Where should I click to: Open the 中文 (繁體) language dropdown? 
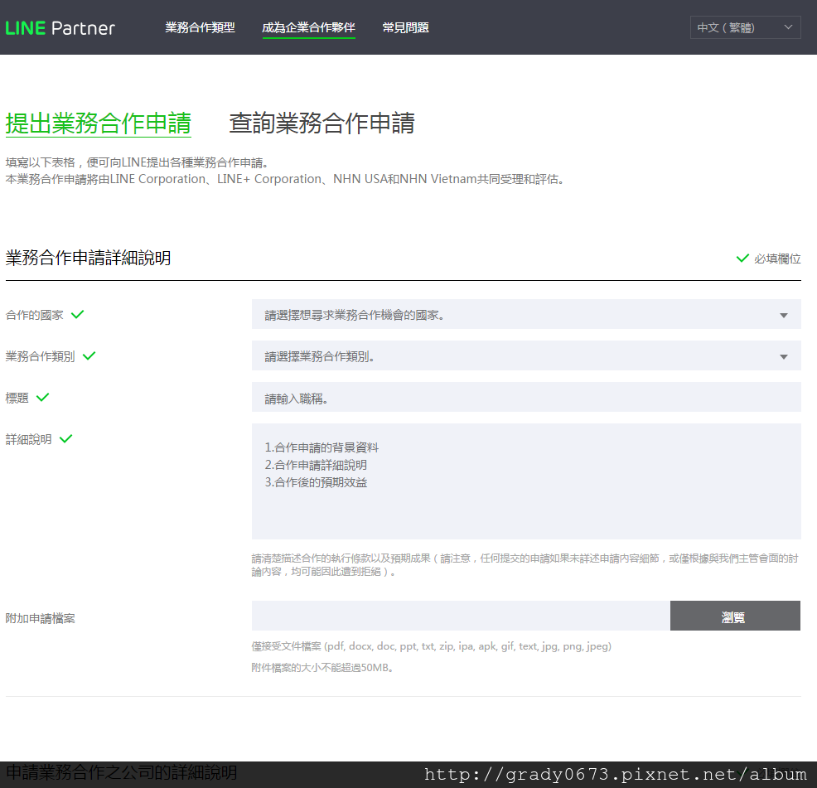745,27
